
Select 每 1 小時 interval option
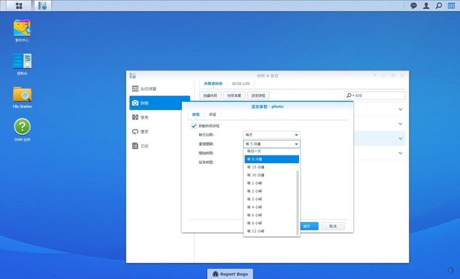[256, 183]
